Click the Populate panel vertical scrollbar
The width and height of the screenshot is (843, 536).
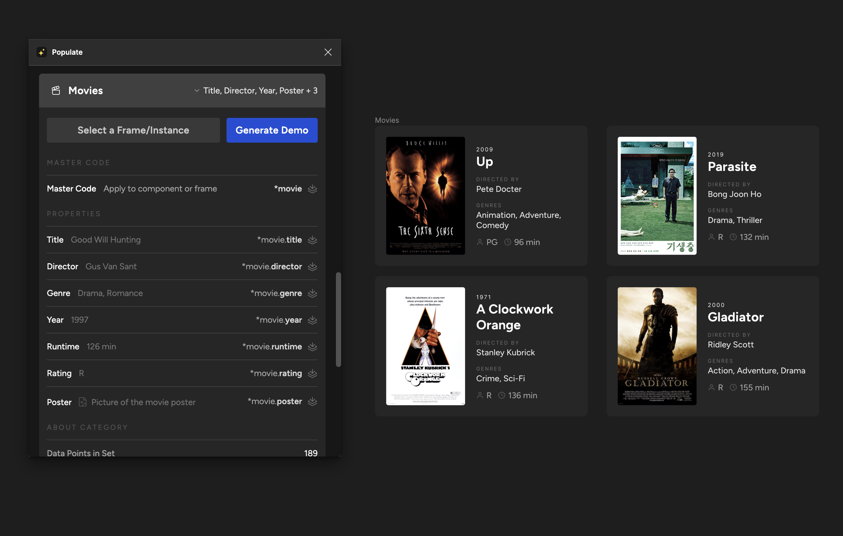pyautogui.click(x=338, y=319)
